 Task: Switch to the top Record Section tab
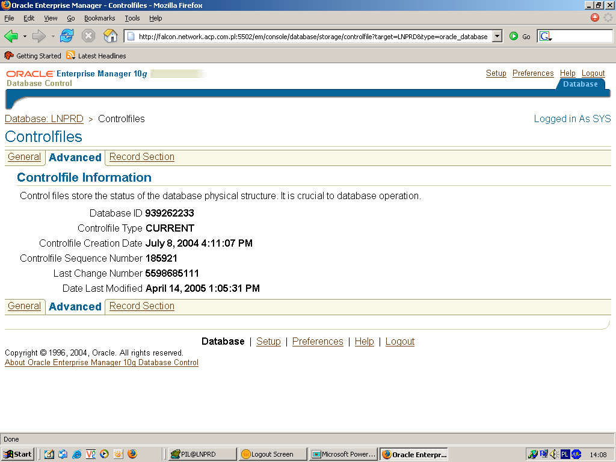141,157
